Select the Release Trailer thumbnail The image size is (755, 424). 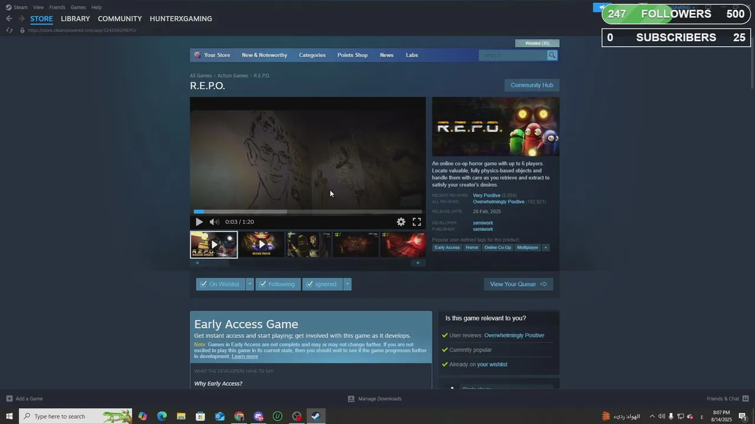coord(261,244)
